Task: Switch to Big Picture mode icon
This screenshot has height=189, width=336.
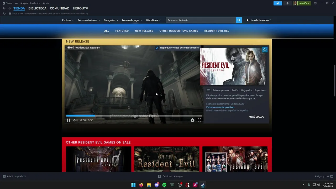Action: [315, 3]
